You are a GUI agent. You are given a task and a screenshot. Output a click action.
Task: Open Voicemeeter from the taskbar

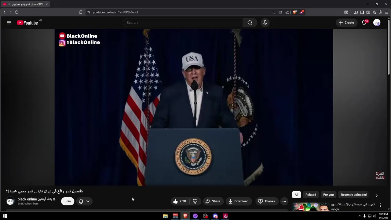coord(175,216)
